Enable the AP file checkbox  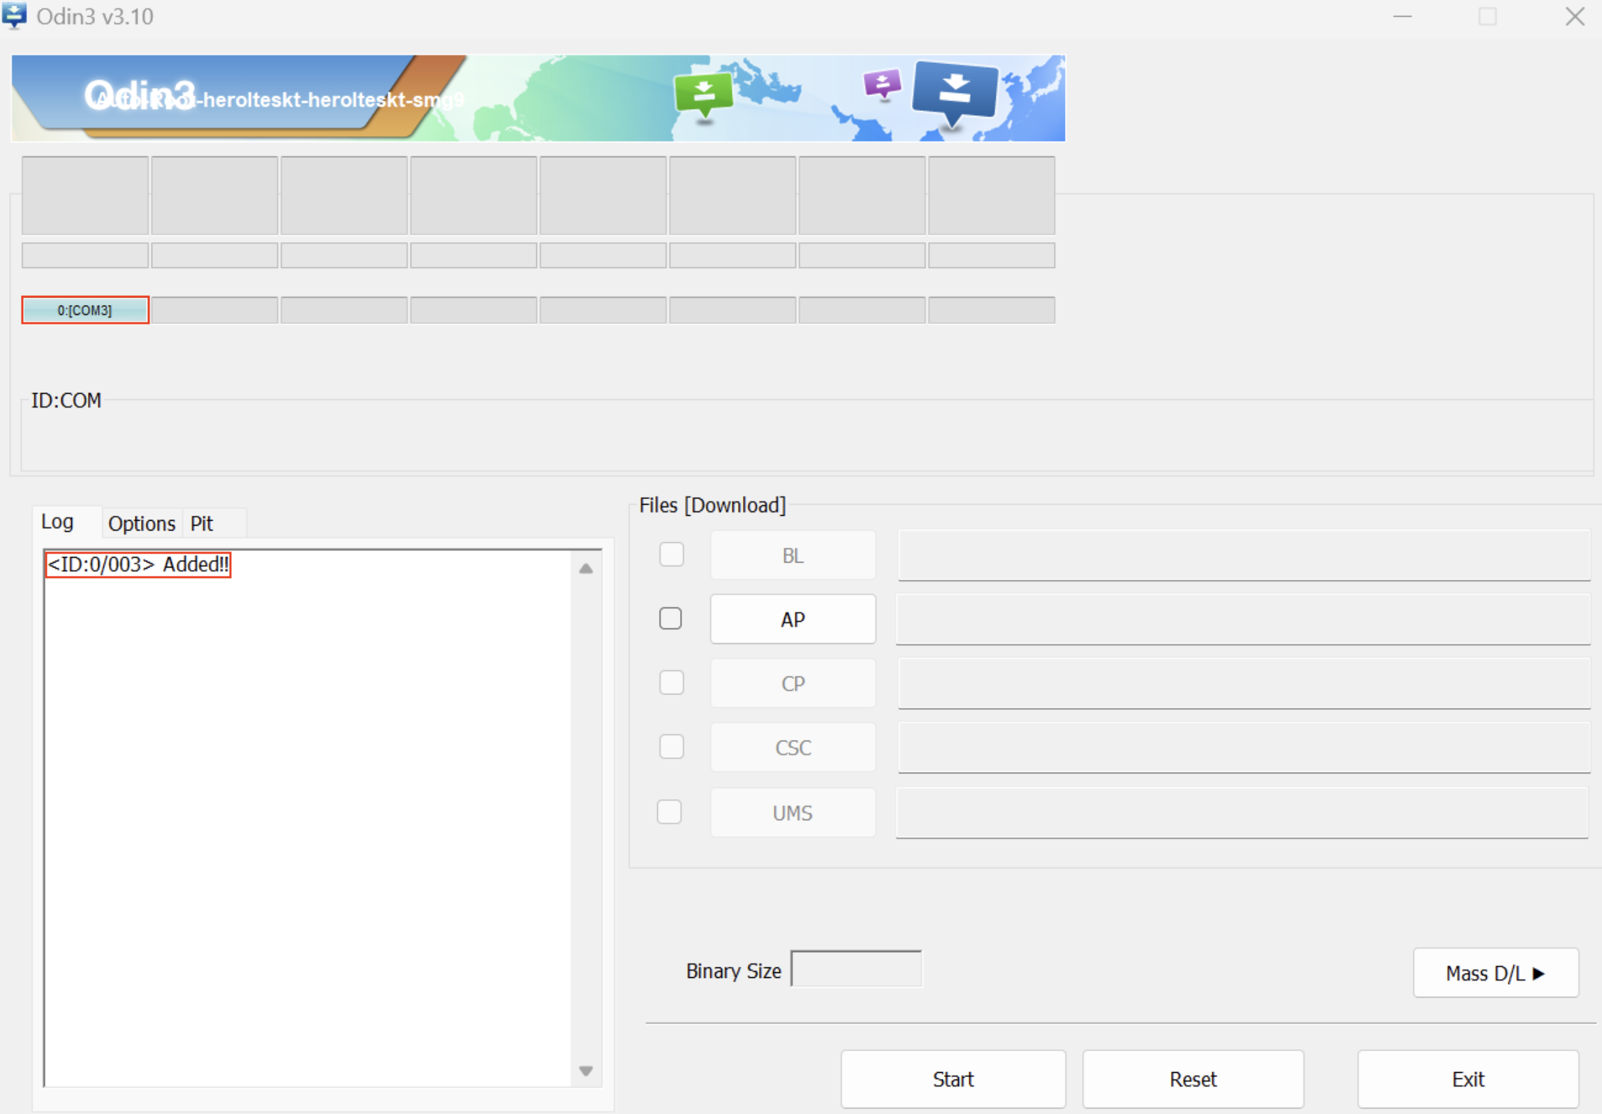coord(670,618)
